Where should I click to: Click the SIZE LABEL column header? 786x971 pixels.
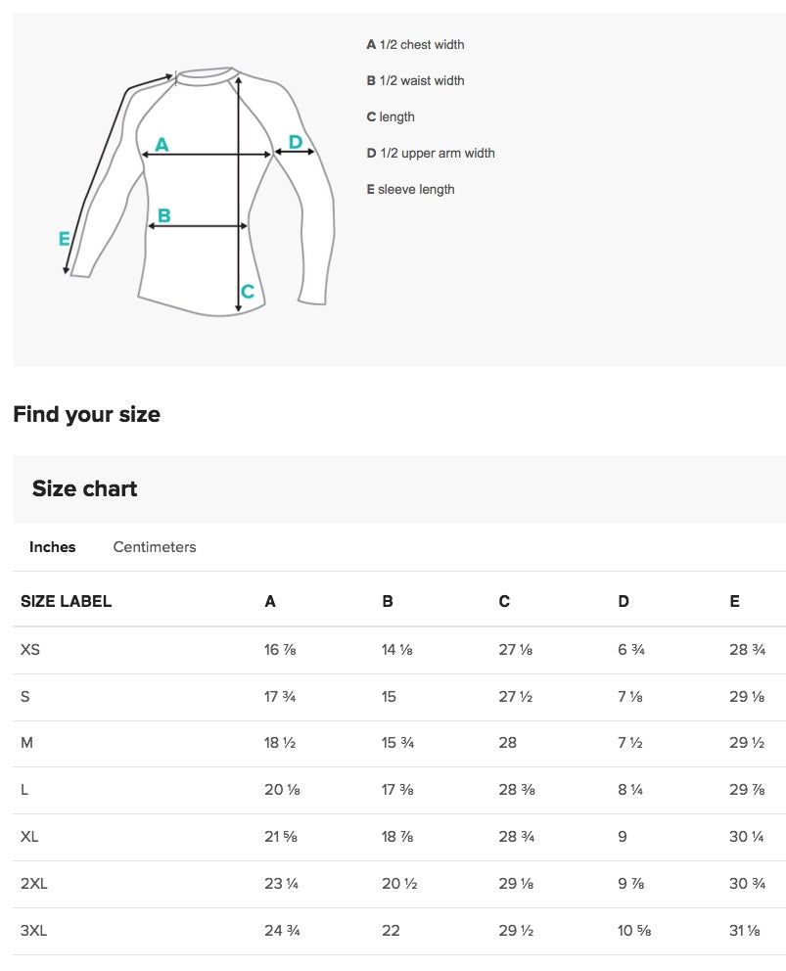click(x=67, y=601)
